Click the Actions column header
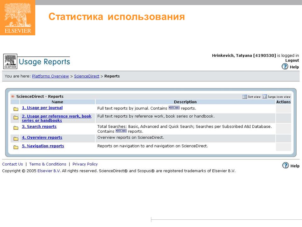 pyautogui.click(x=283, y=102)
